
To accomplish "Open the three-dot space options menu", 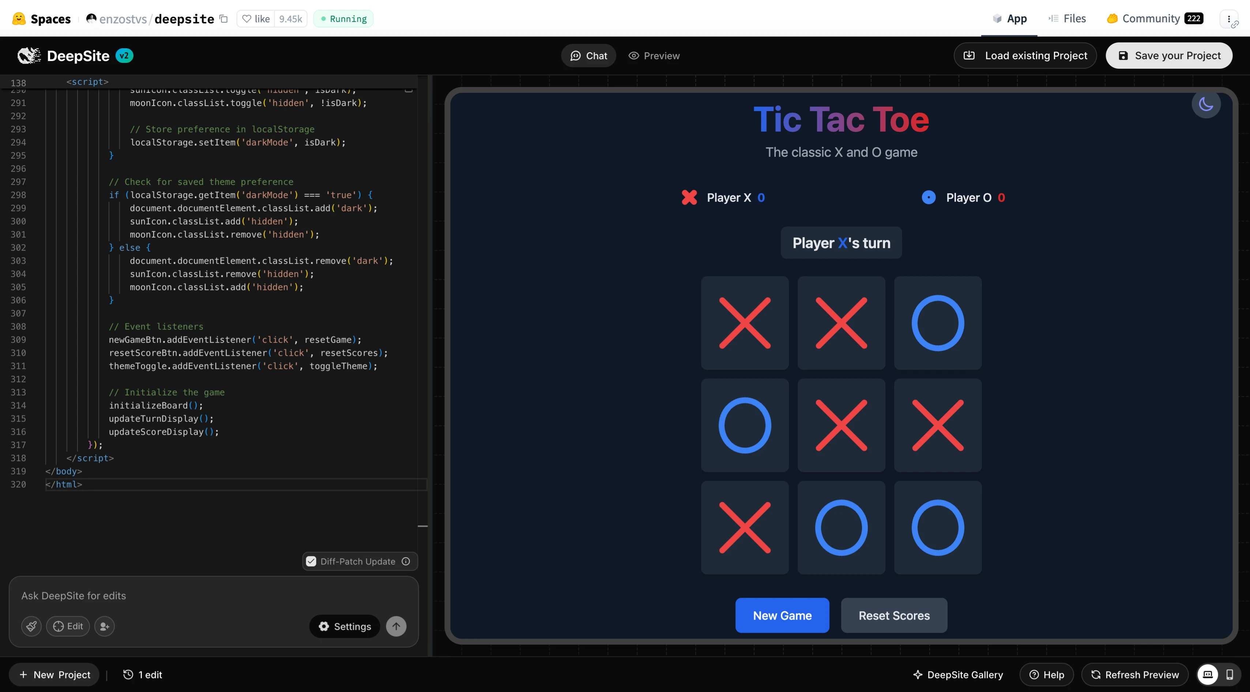I will [1229, 19].
